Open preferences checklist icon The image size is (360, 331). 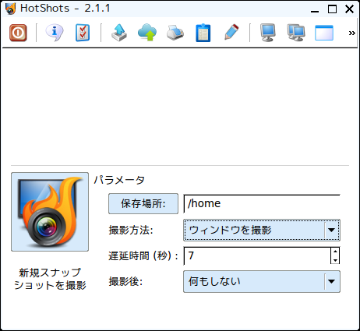pyautogui.click(x=83, y=33)
